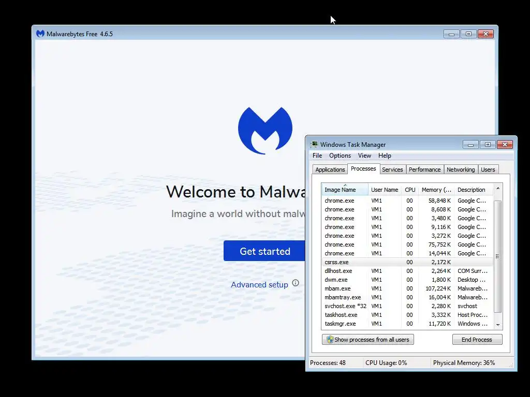Select chrome.exe using 3,480 K memory
Viewport: 530px width, 397px height.
tap(407, 218)
